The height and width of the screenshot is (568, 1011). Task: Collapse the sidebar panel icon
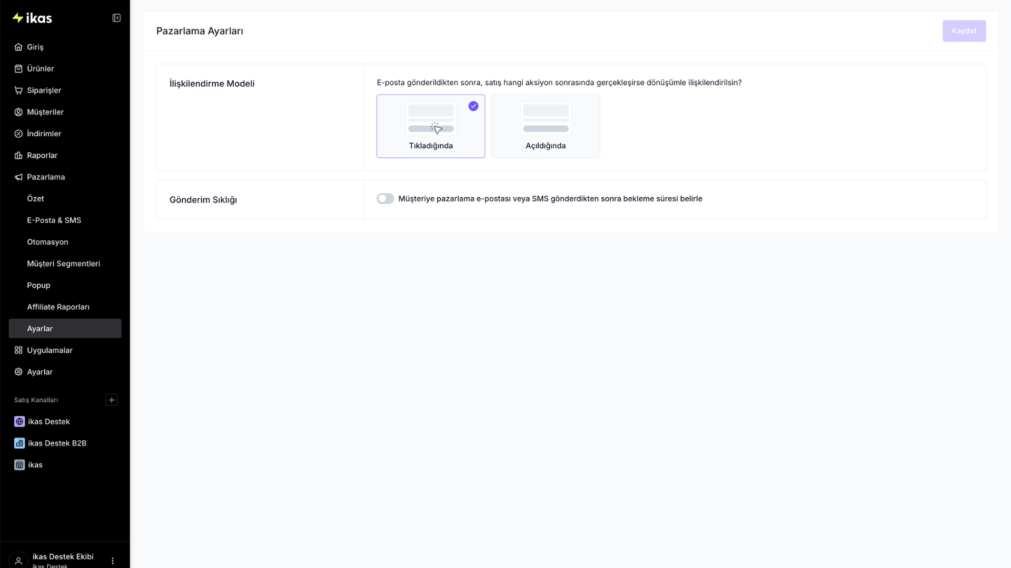[x=116, y=18]
